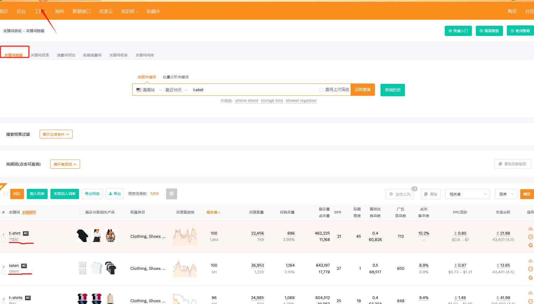The image size is (534, 304).
Task: Open black and gray tees thumbnail in tshirt row
Action: point(111,268)
